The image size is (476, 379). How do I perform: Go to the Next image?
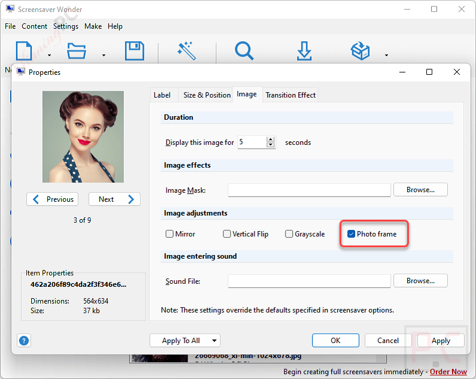[114, 199]
